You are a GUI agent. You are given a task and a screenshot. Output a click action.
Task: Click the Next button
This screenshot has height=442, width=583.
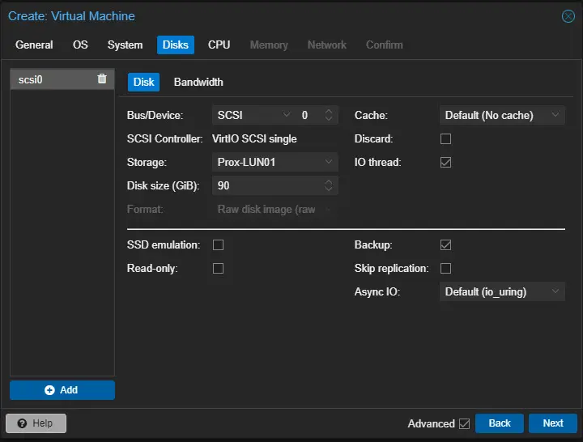coord(552,423)
